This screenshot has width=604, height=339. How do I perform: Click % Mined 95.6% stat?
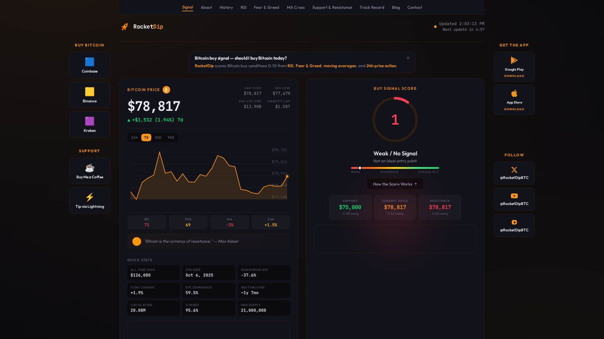click(209, 308)
